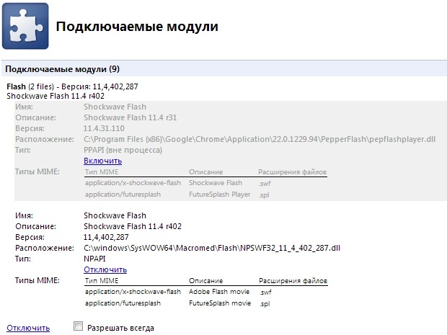Click application/x-shockwave-flash in PPAPI table
Viewport: 447px width, 335px height.
coord(133,183)
